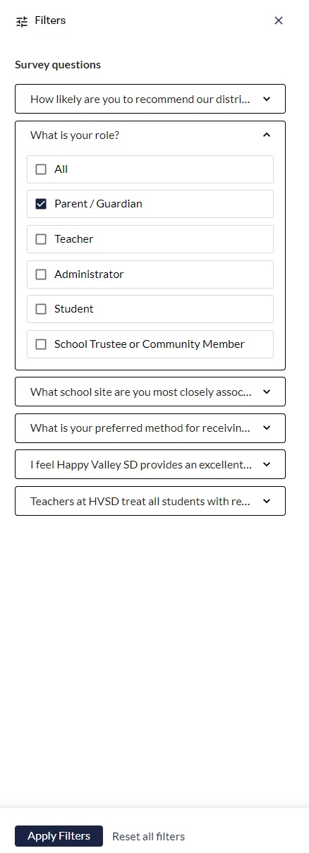Click the Parent / Guardian option row
Image resolution: width=309 pixels, height=853 pixels.
click(x=150, y=204)
